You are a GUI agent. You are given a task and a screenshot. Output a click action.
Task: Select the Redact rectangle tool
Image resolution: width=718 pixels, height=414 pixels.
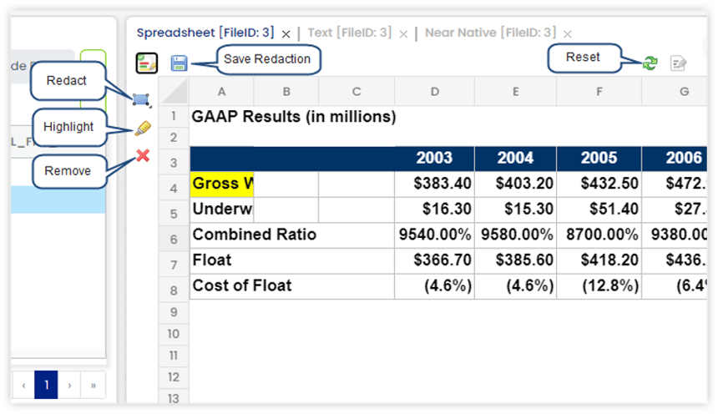pos(141,100)
